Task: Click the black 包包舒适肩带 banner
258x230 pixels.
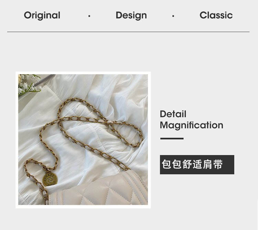Action: tap(197, 164)
